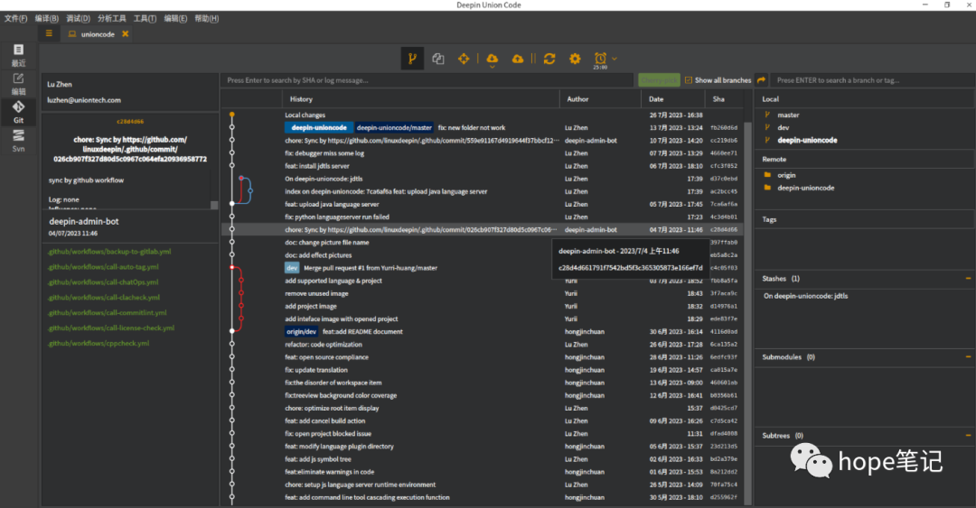Toggle the Show all branches checkbox
This screenshot has width=976, height=508.
[689, 80]
